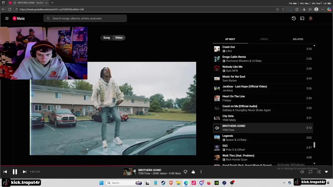Click the queue scrollbar thumb
The width and height of the screenshot is (333, 187).
click(x=314, y=145)
